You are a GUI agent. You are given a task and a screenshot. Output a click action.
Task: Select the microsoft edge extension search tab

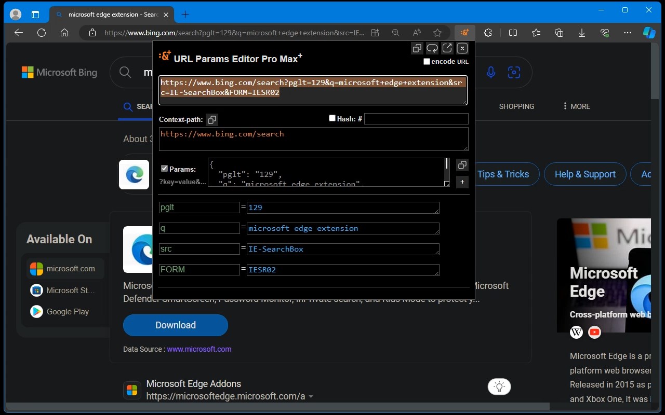[112, 15]
